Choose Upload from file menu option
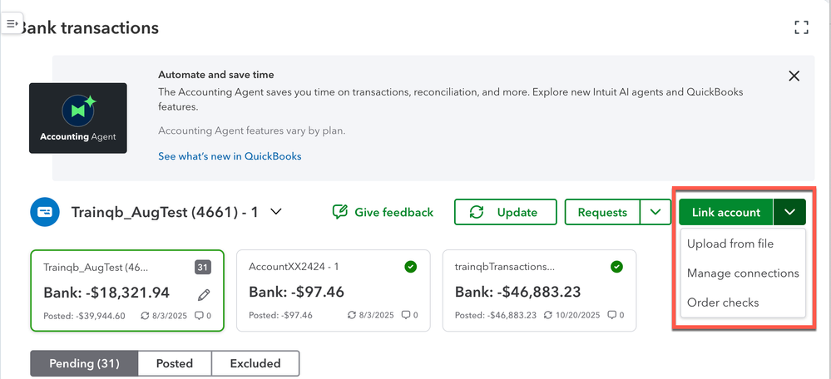Screen dimensions: 831x379 click(x=730, y=244)
